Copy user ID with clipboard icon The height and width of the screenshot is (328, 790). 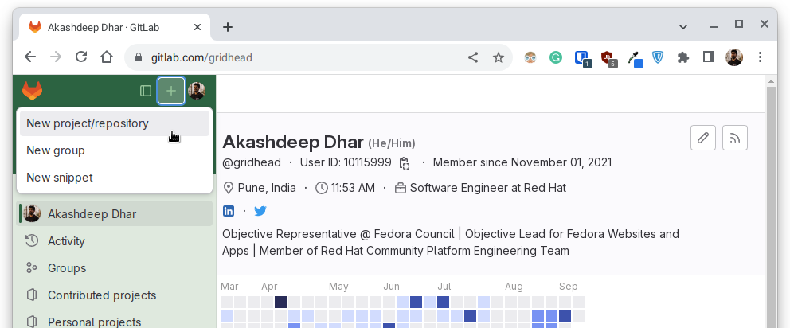tap(404, 162)
